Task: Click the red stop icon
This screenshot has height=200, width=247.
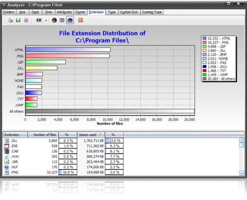Action: (80, 20)
